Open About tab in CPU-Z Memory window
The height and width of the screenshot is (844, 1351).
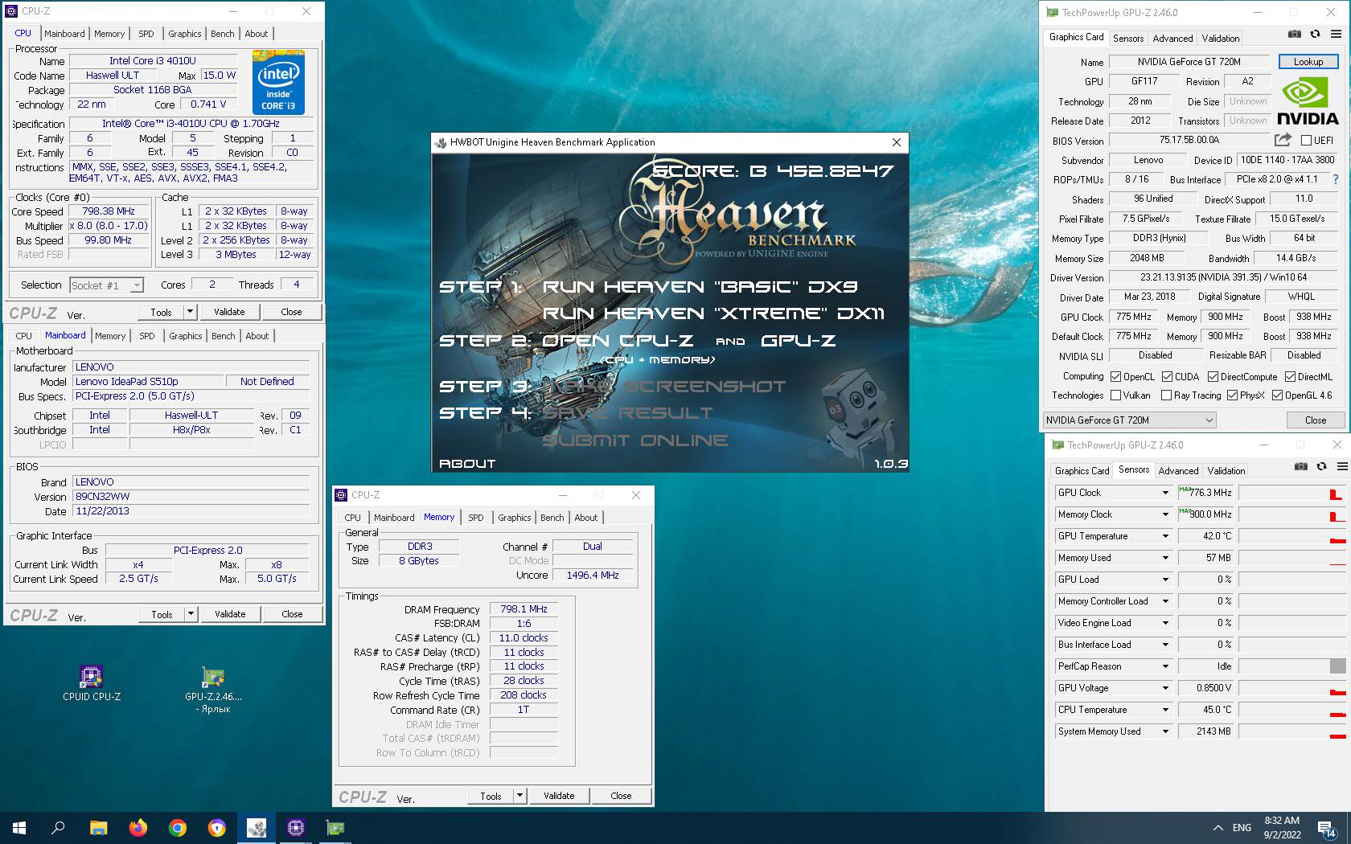pos(585,518)
